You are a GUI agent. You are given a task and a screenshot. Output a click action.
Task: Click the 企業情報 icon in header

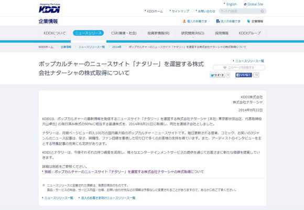[x=248, y=21]
